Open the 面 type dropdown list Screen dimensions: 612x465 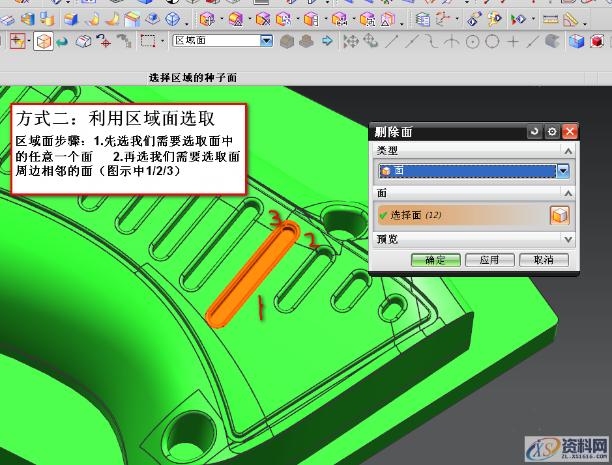(562, 171)
